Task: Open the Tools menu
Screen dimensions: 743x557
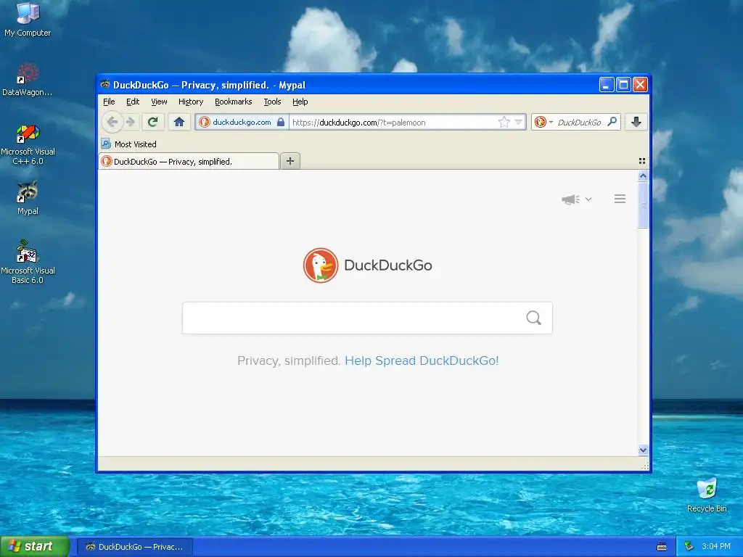Action: tap(272, 102)
